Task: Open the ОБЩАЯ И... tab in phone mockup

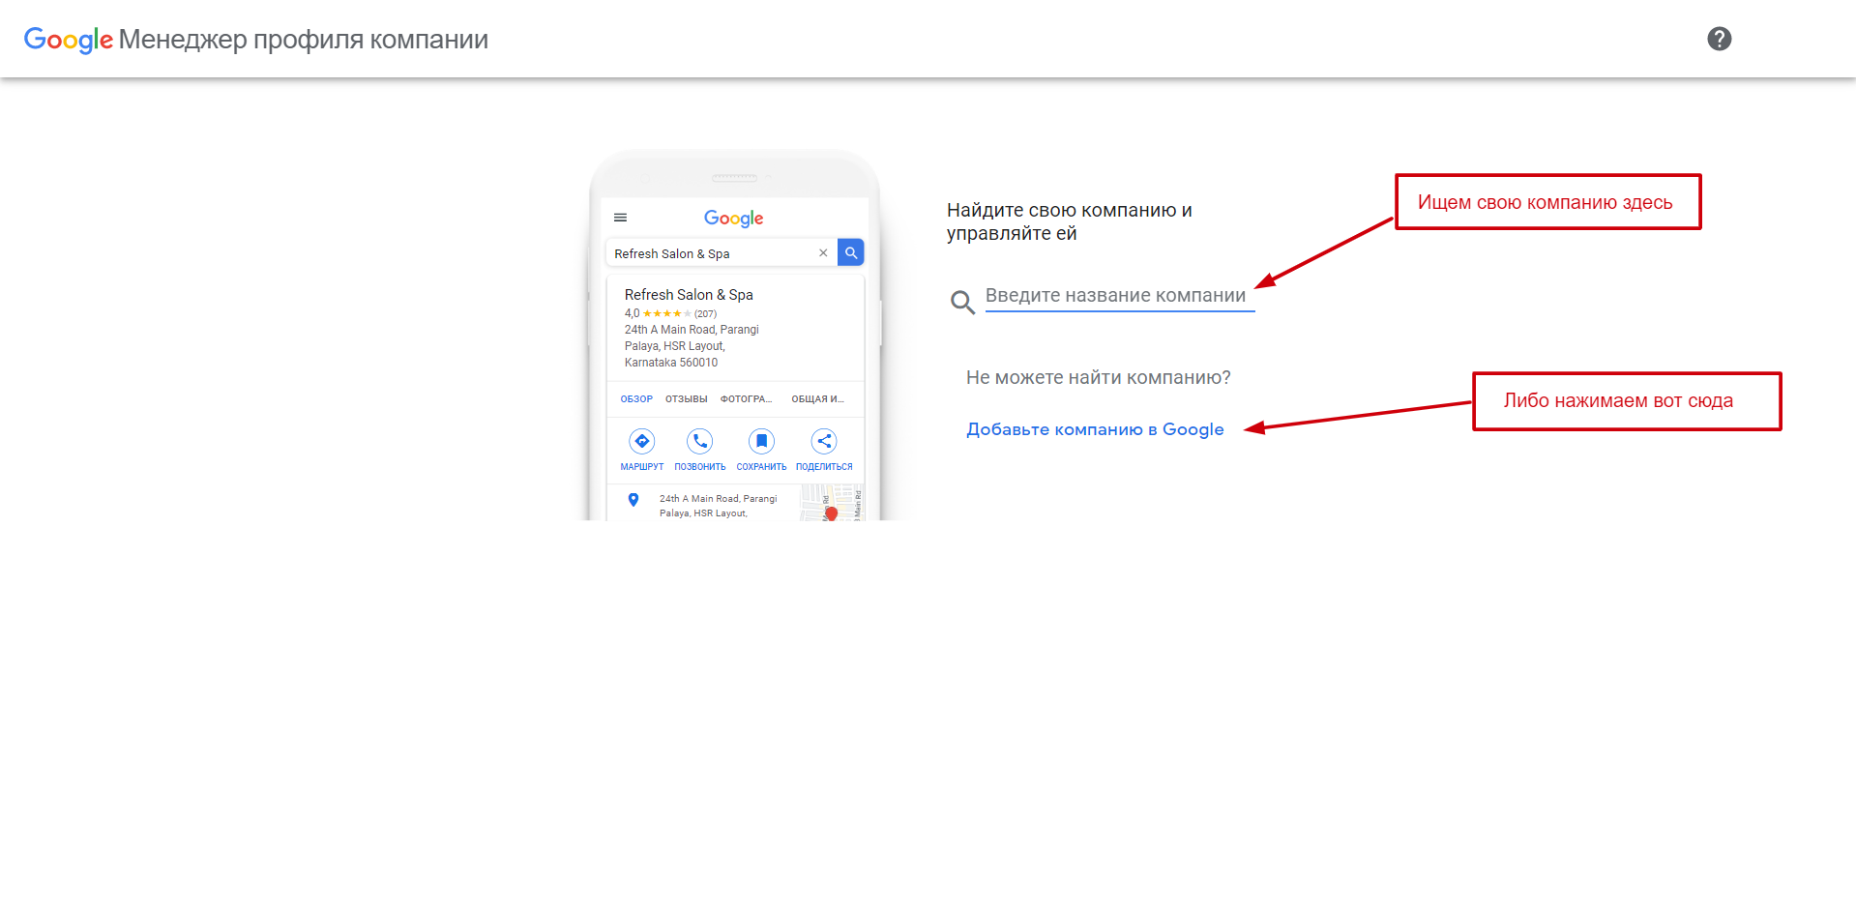Action: (817, 399)
